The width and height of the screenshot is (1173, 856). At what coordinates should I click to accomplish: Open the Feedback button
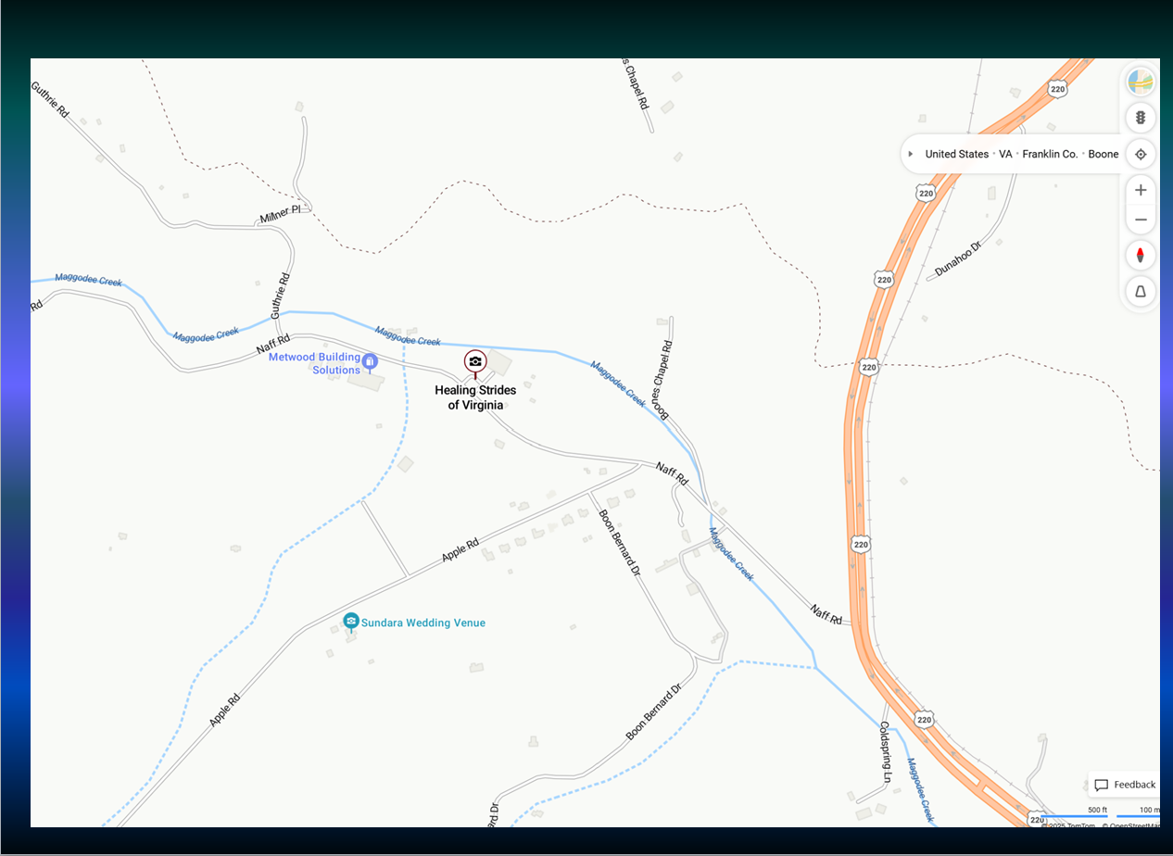point(1125,785)
